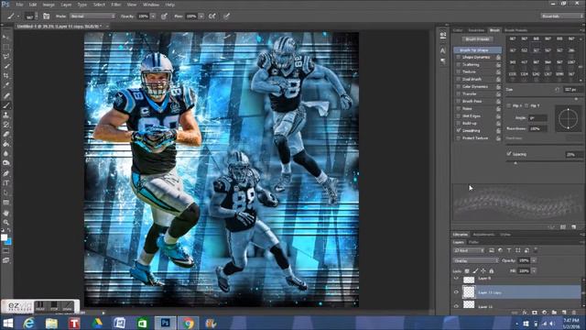Select the Eyedropper tool

coord(6,85)
